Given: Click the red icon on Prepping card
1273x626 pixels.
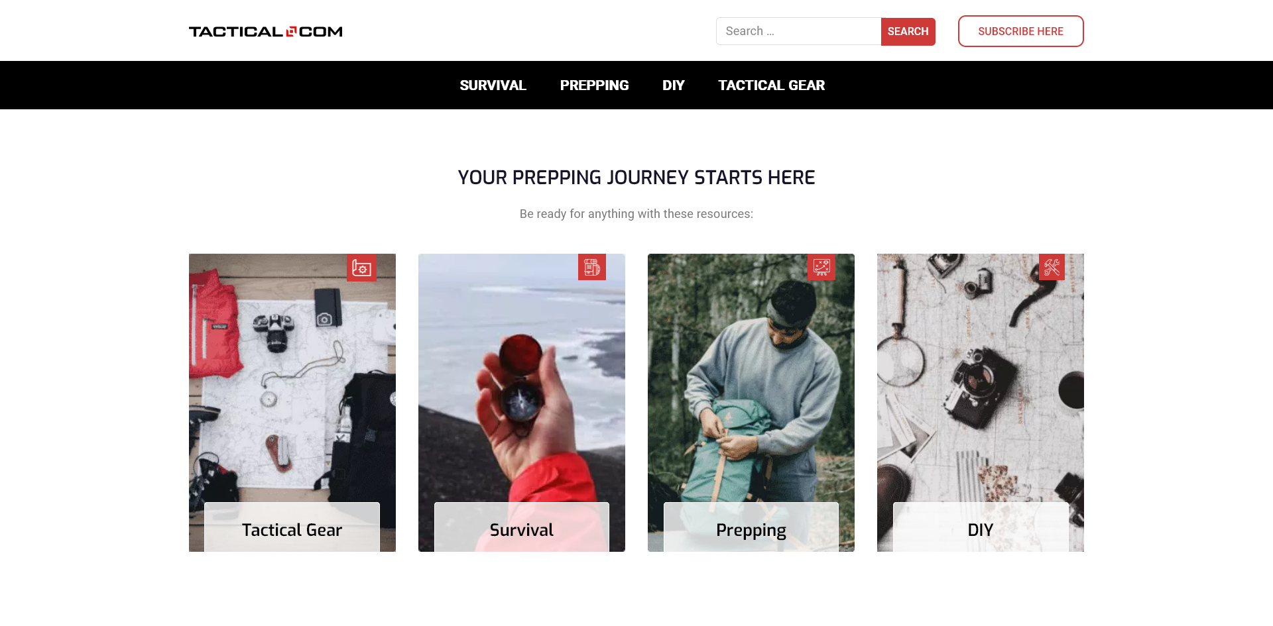Looking at the screenshot, I should point(821,267).
